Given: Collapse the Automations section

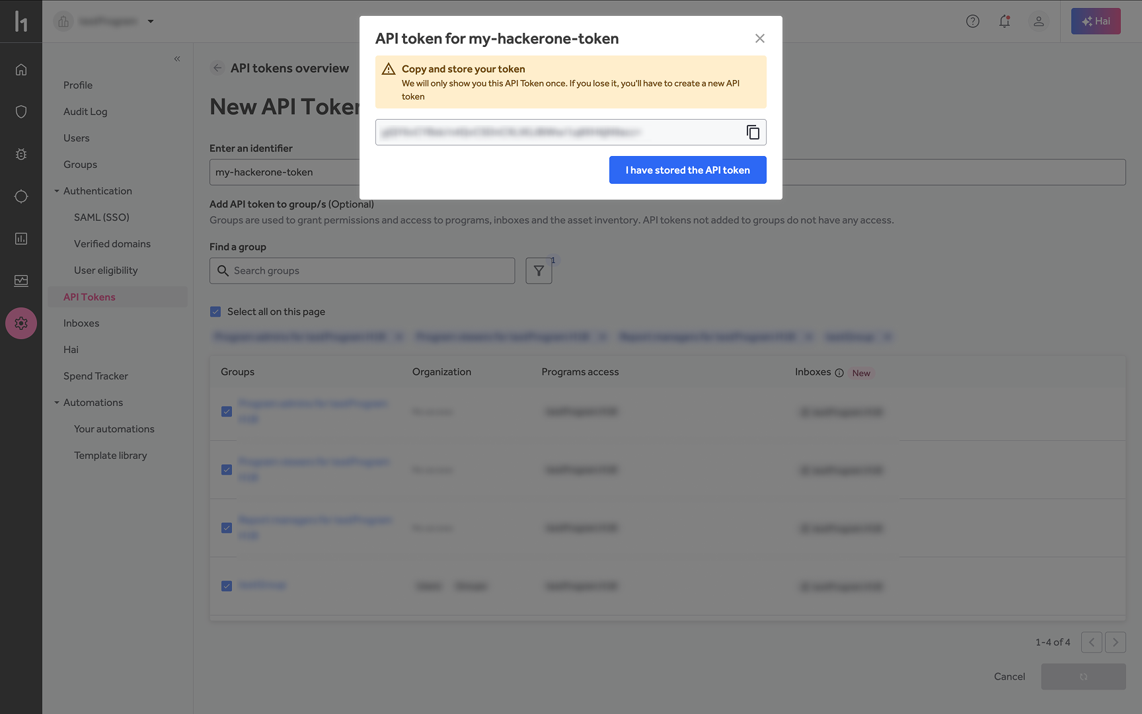Looking at the screenshot, I should tap(57, 403).
